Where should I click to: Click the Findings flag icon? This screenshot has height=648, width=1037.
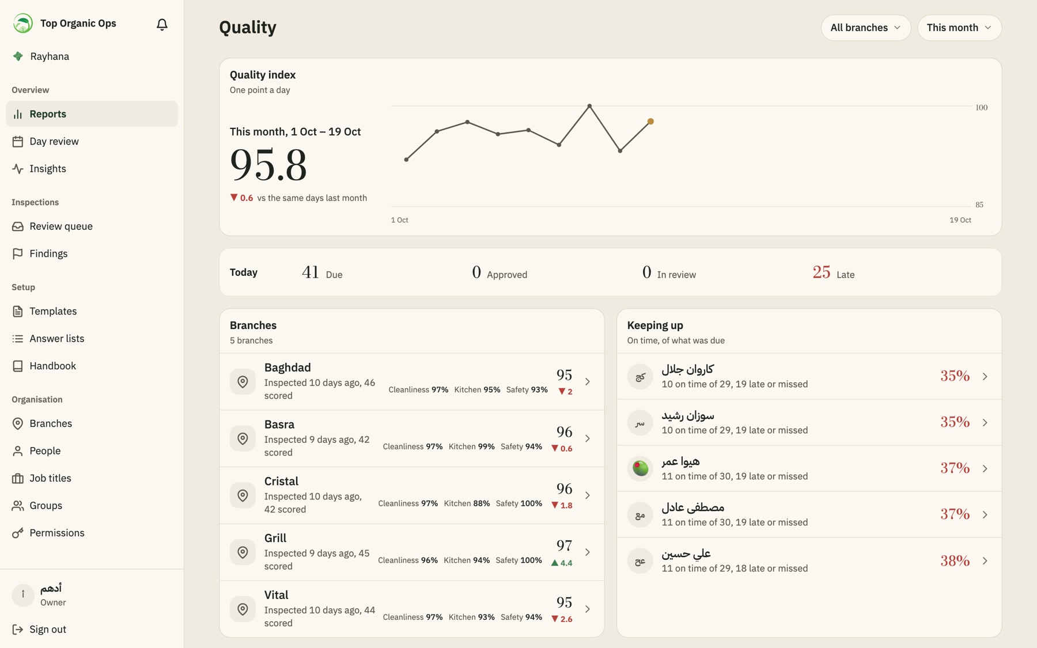click(18, 253)
